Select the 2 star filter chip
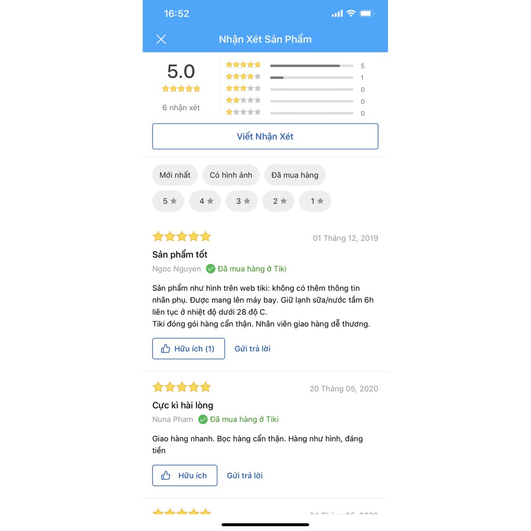 click(x=278, y=201)
